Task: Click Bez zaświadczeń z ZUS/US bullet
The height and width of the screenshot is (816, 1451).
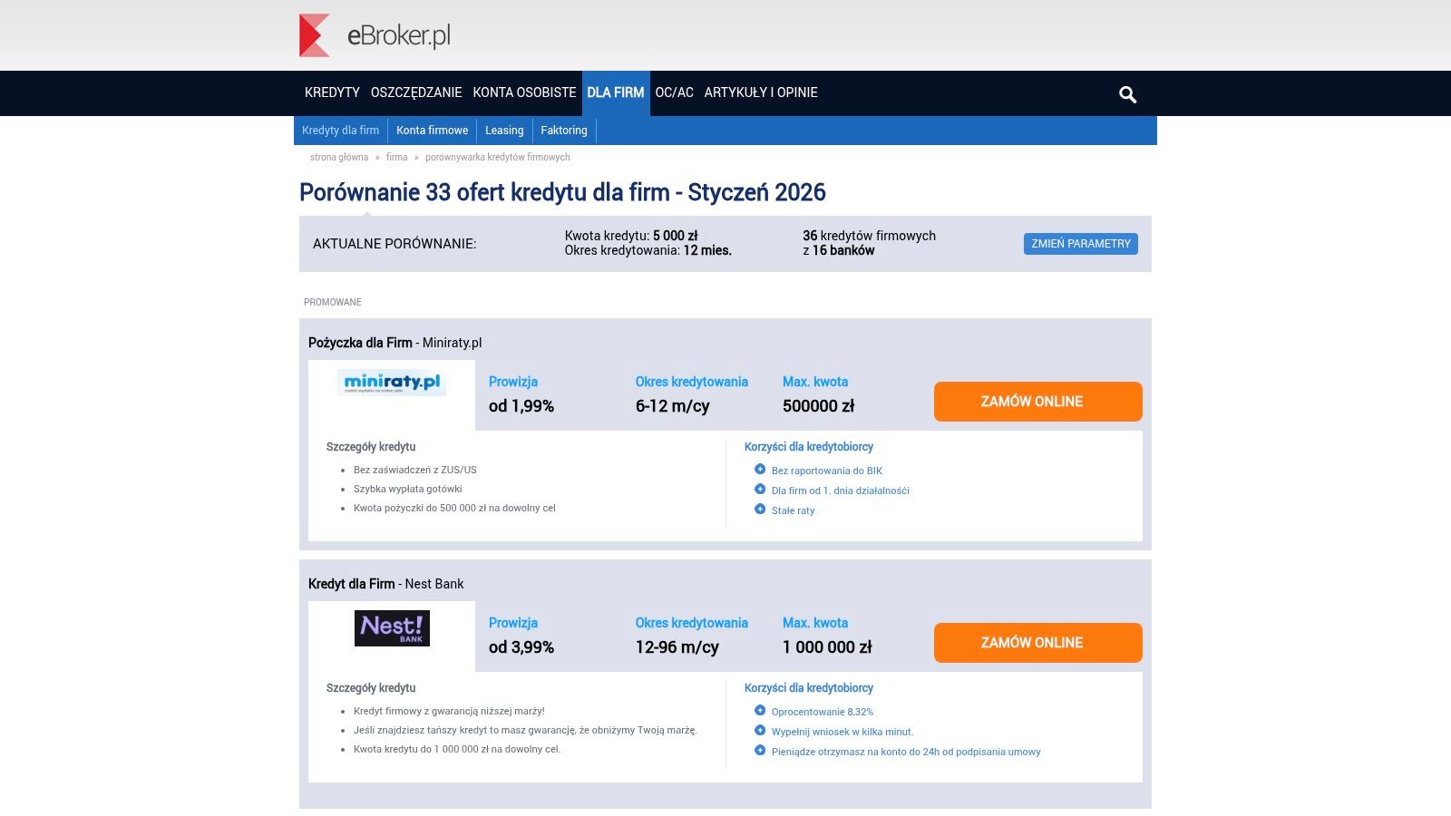Action: coord(415,470)
